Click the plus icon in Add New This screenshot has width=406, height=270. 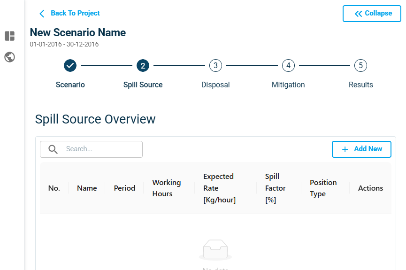coord(345,149)
